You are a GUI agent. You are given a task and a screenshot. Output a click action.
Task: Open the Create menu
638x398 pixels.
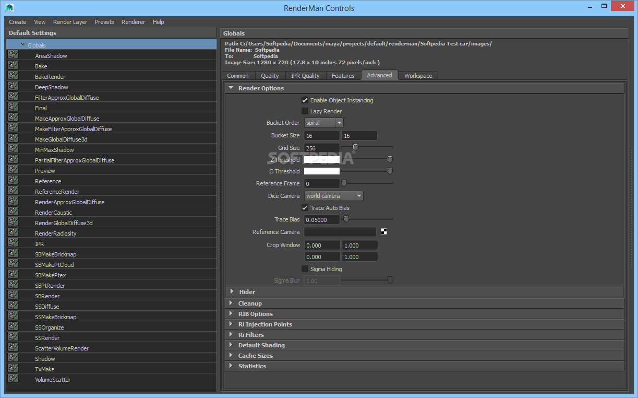click(x=18, y=22)
